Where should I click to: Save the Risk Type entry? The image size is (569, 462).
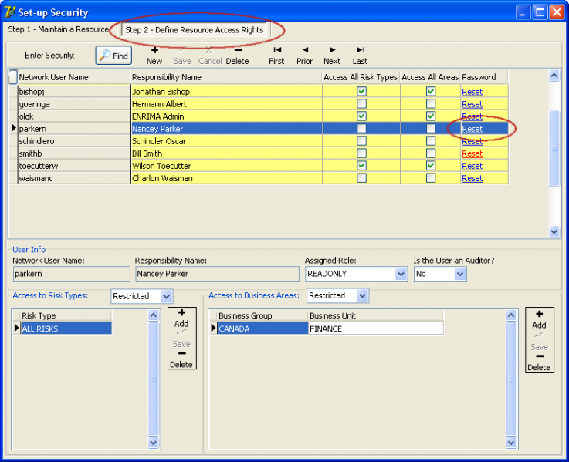click(x=181, y=339)
